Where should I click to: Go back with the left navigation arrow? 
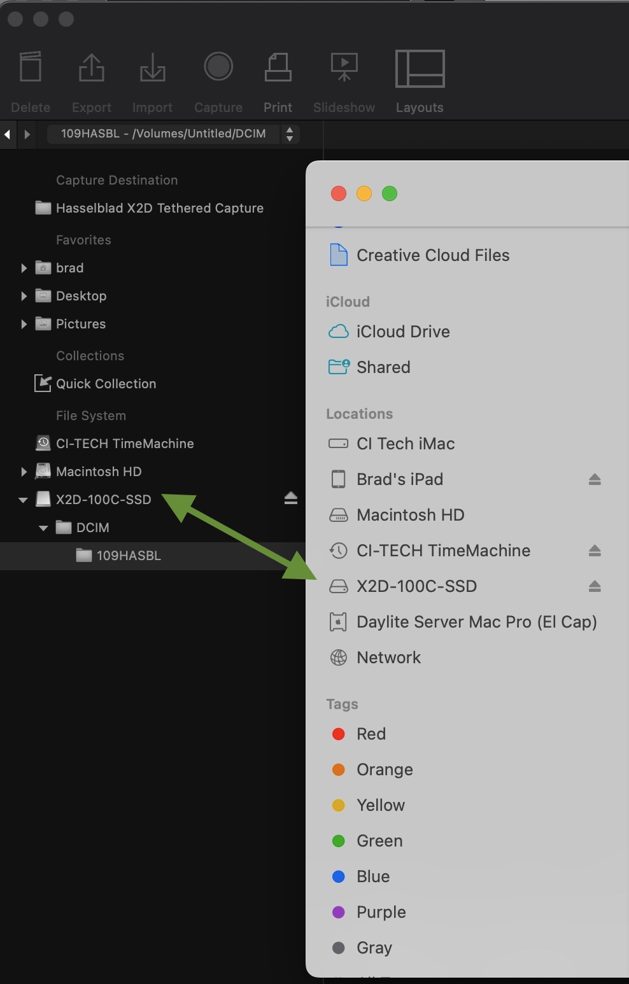coord(8,134)
